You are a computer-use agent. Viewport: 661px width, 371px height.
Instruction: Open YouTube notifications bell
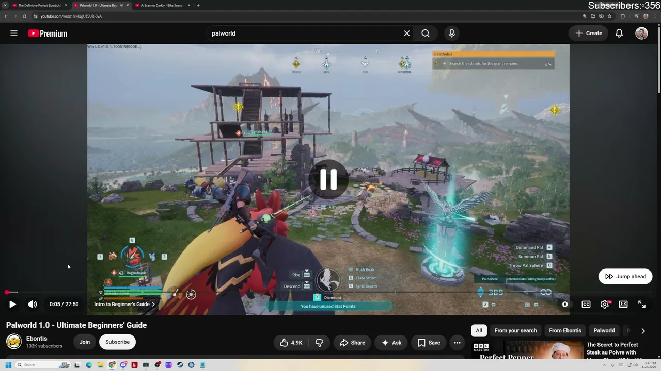(619, 33)
